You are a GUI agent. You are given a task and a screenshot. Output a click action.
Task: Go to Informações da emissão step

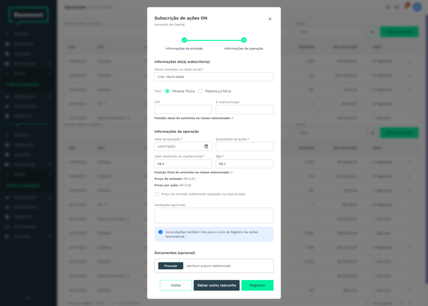click(x=184, y=48)
